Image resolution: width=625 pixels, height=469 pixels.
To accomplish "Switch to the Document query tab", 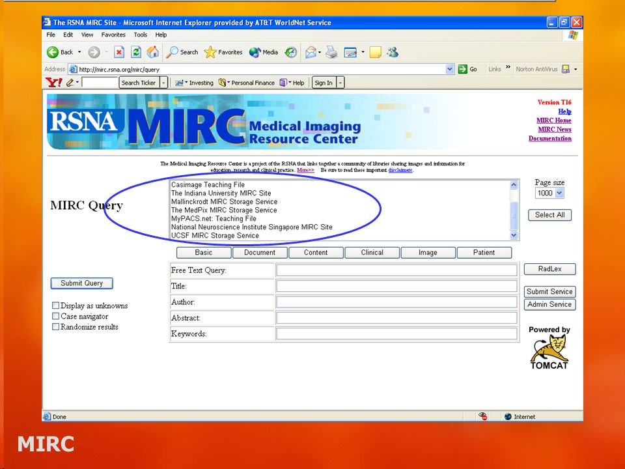I will point(260,253).
